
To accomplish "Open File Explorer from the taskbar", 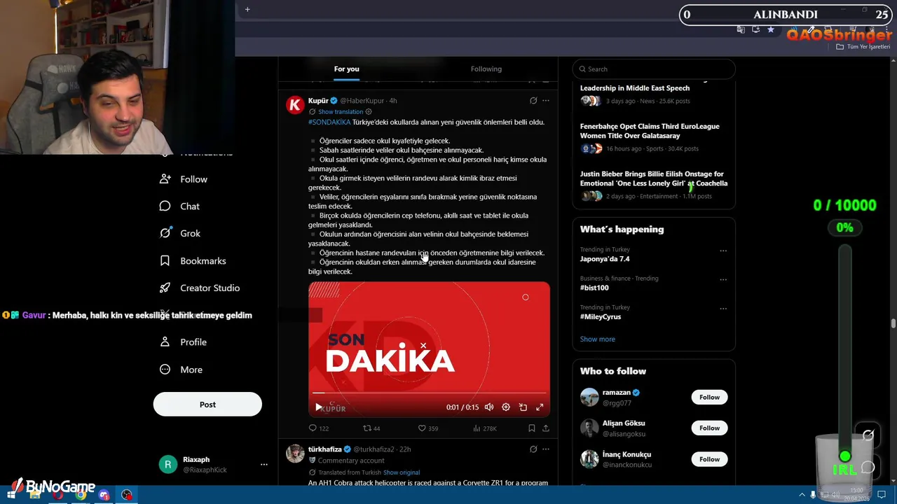I will [34, 495].
